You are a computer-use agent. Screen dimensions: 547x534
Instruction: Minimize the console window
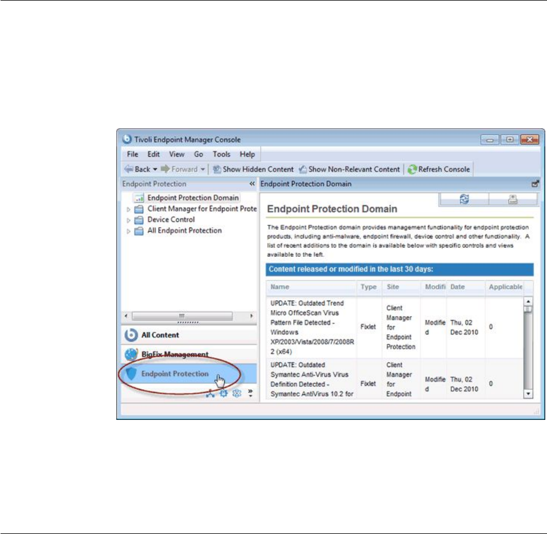490,140
